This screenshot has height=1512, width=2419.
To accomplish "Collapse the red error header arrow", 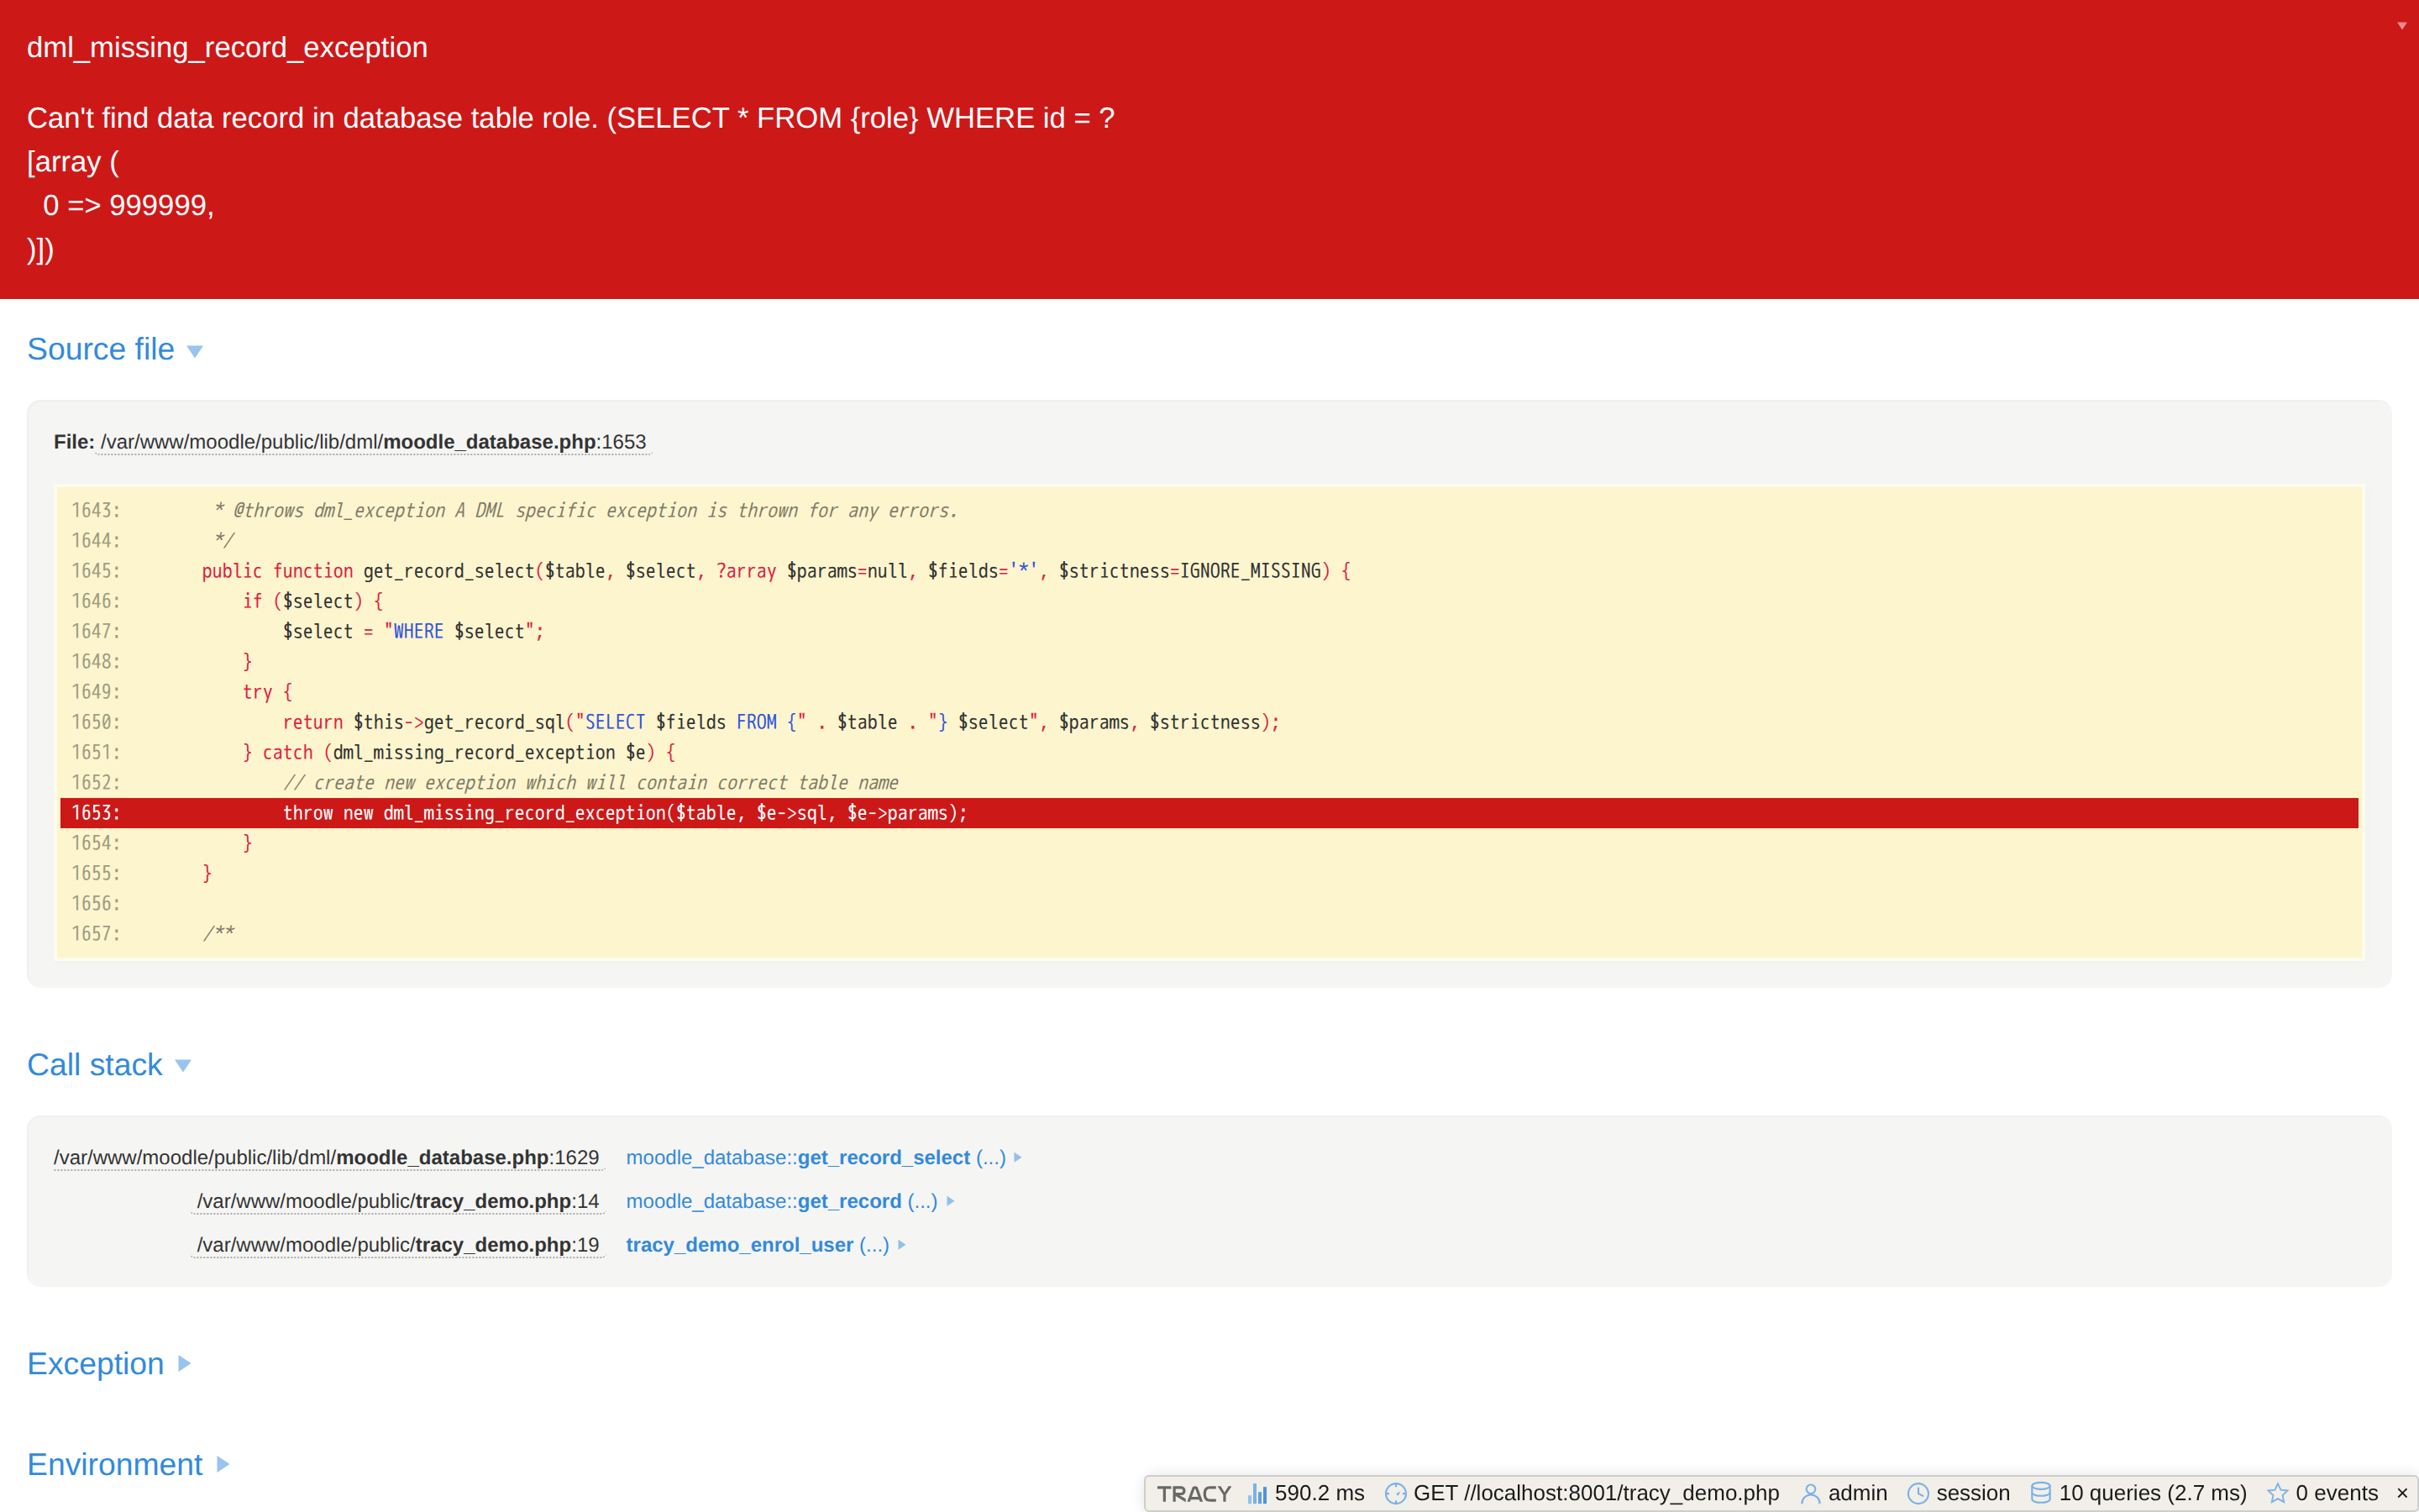I will point(2401,26).
